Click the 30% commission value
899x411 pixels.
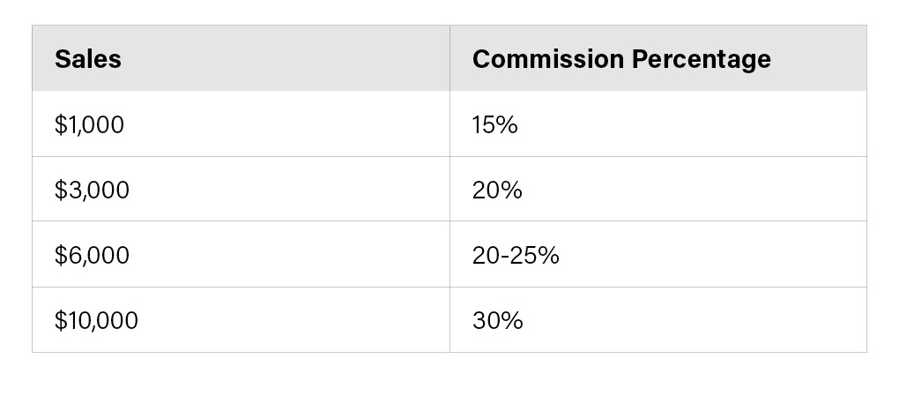(497, 320)
